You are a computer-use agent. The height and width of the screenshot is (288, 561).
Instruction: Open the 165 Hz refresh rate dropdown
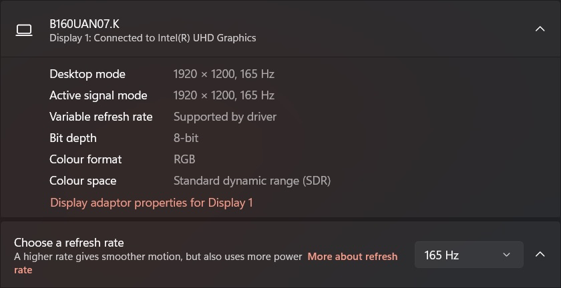click(469, 255)
